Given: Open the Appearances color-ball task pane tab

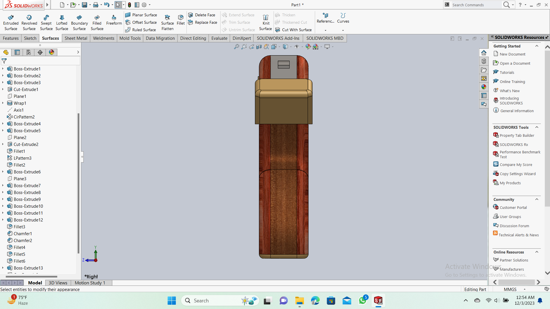Looking at the screenshot, I should [484, 87].
